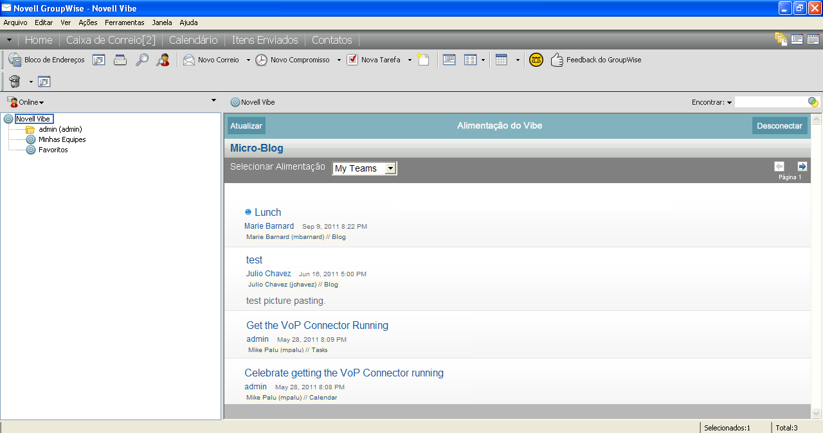The height and width of the screenshot is (433, 823).
Task: Open the Novo Correio dropdown arrow
Action: click(x=248, y=60)
